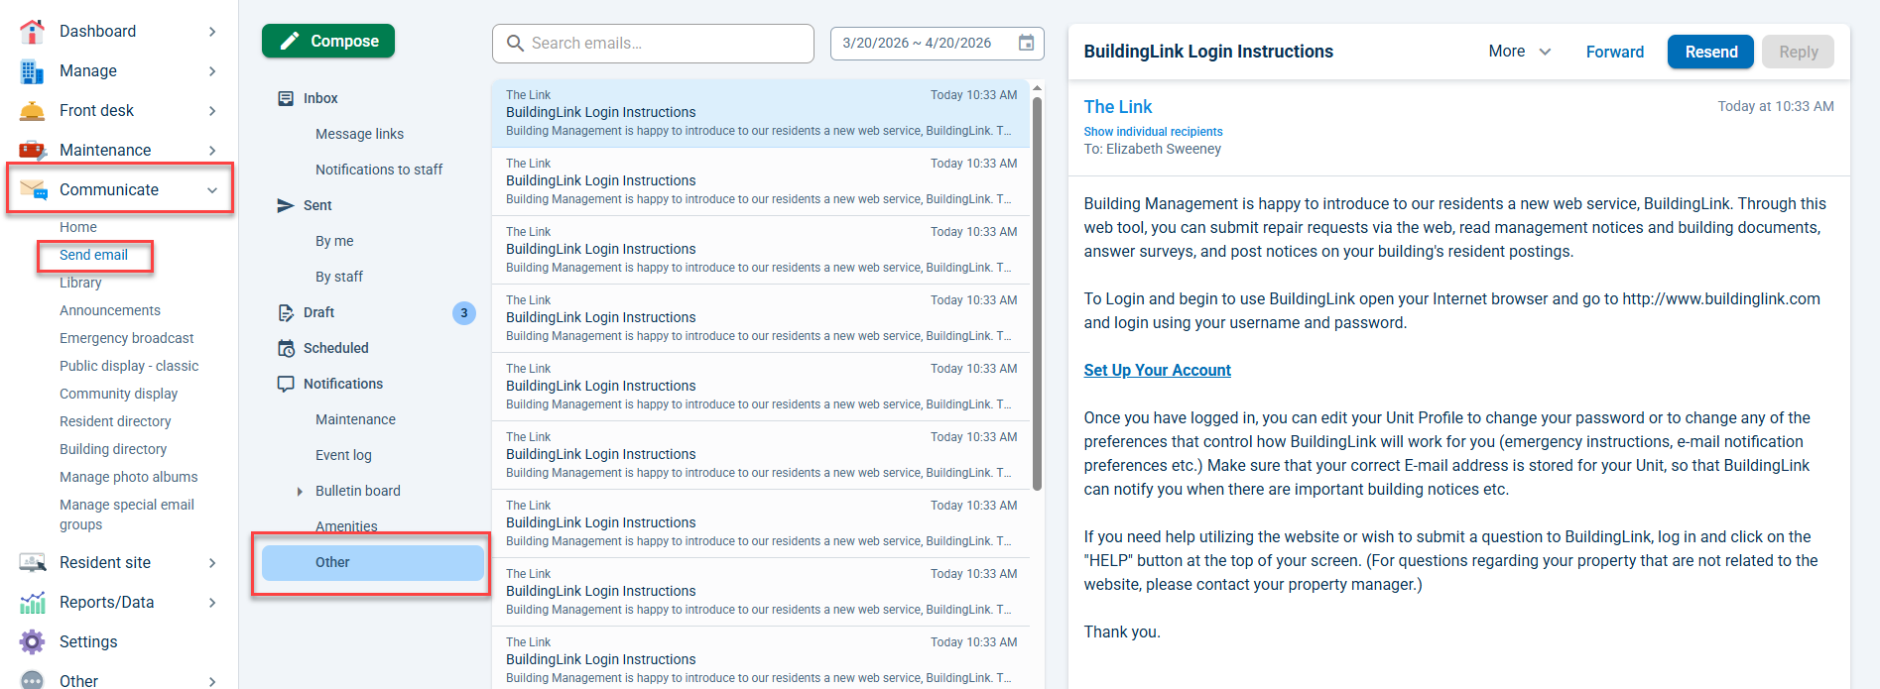The image size is (1880, 689).
Task: Expand the Dashboard menu chevron
Action: pos(212,32)
